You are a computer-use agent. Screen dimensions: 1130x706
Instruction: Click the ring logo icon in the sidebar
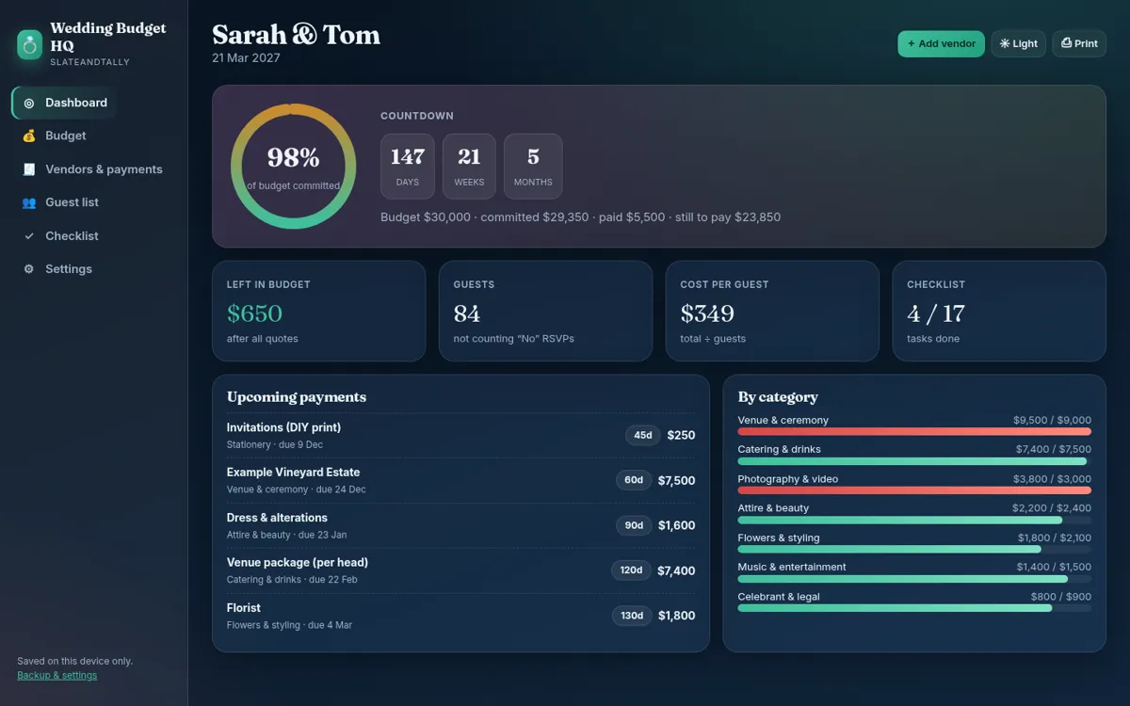tap(30, 44)
